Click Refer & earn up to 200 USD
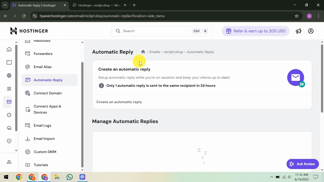 (x=256, y=31)
